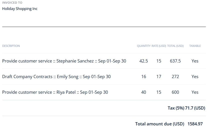Click the TOTAL (USD) column header
The image size is (207, 127).
click(175, 46)
